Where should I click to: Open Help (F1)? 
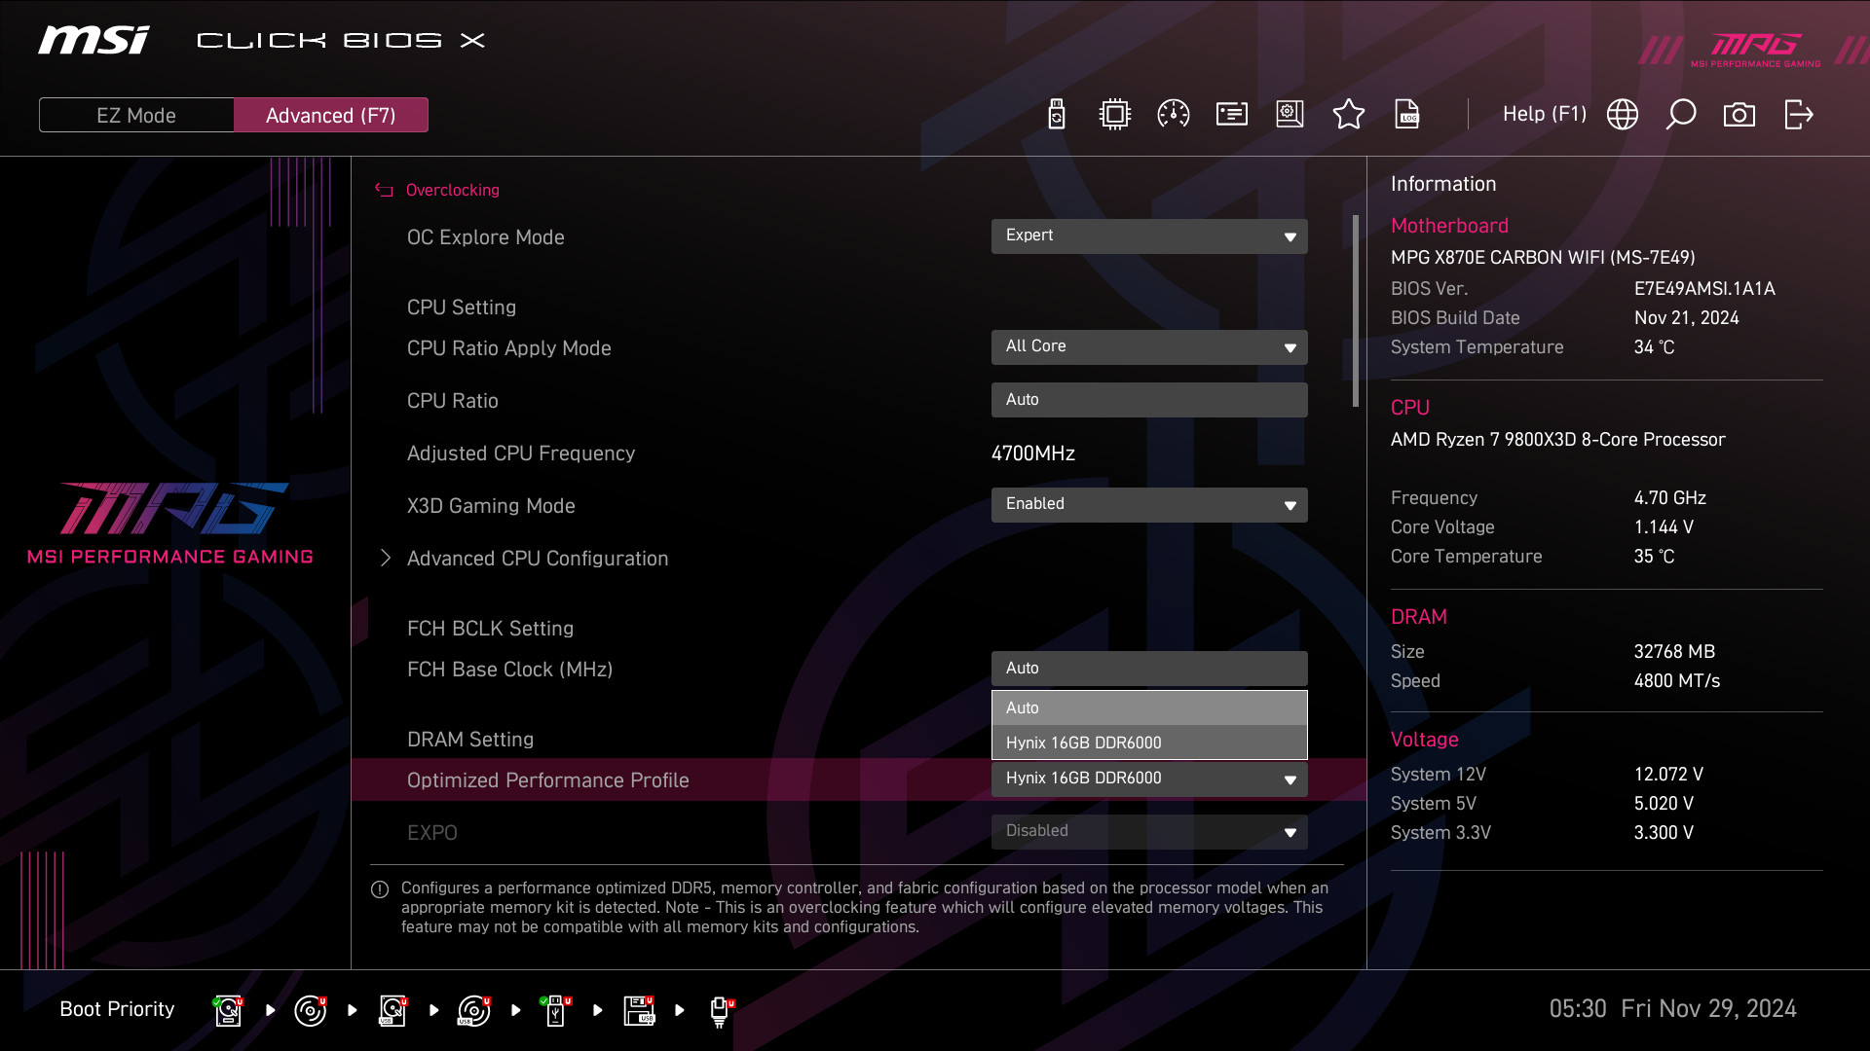[x=1544, y=114]
